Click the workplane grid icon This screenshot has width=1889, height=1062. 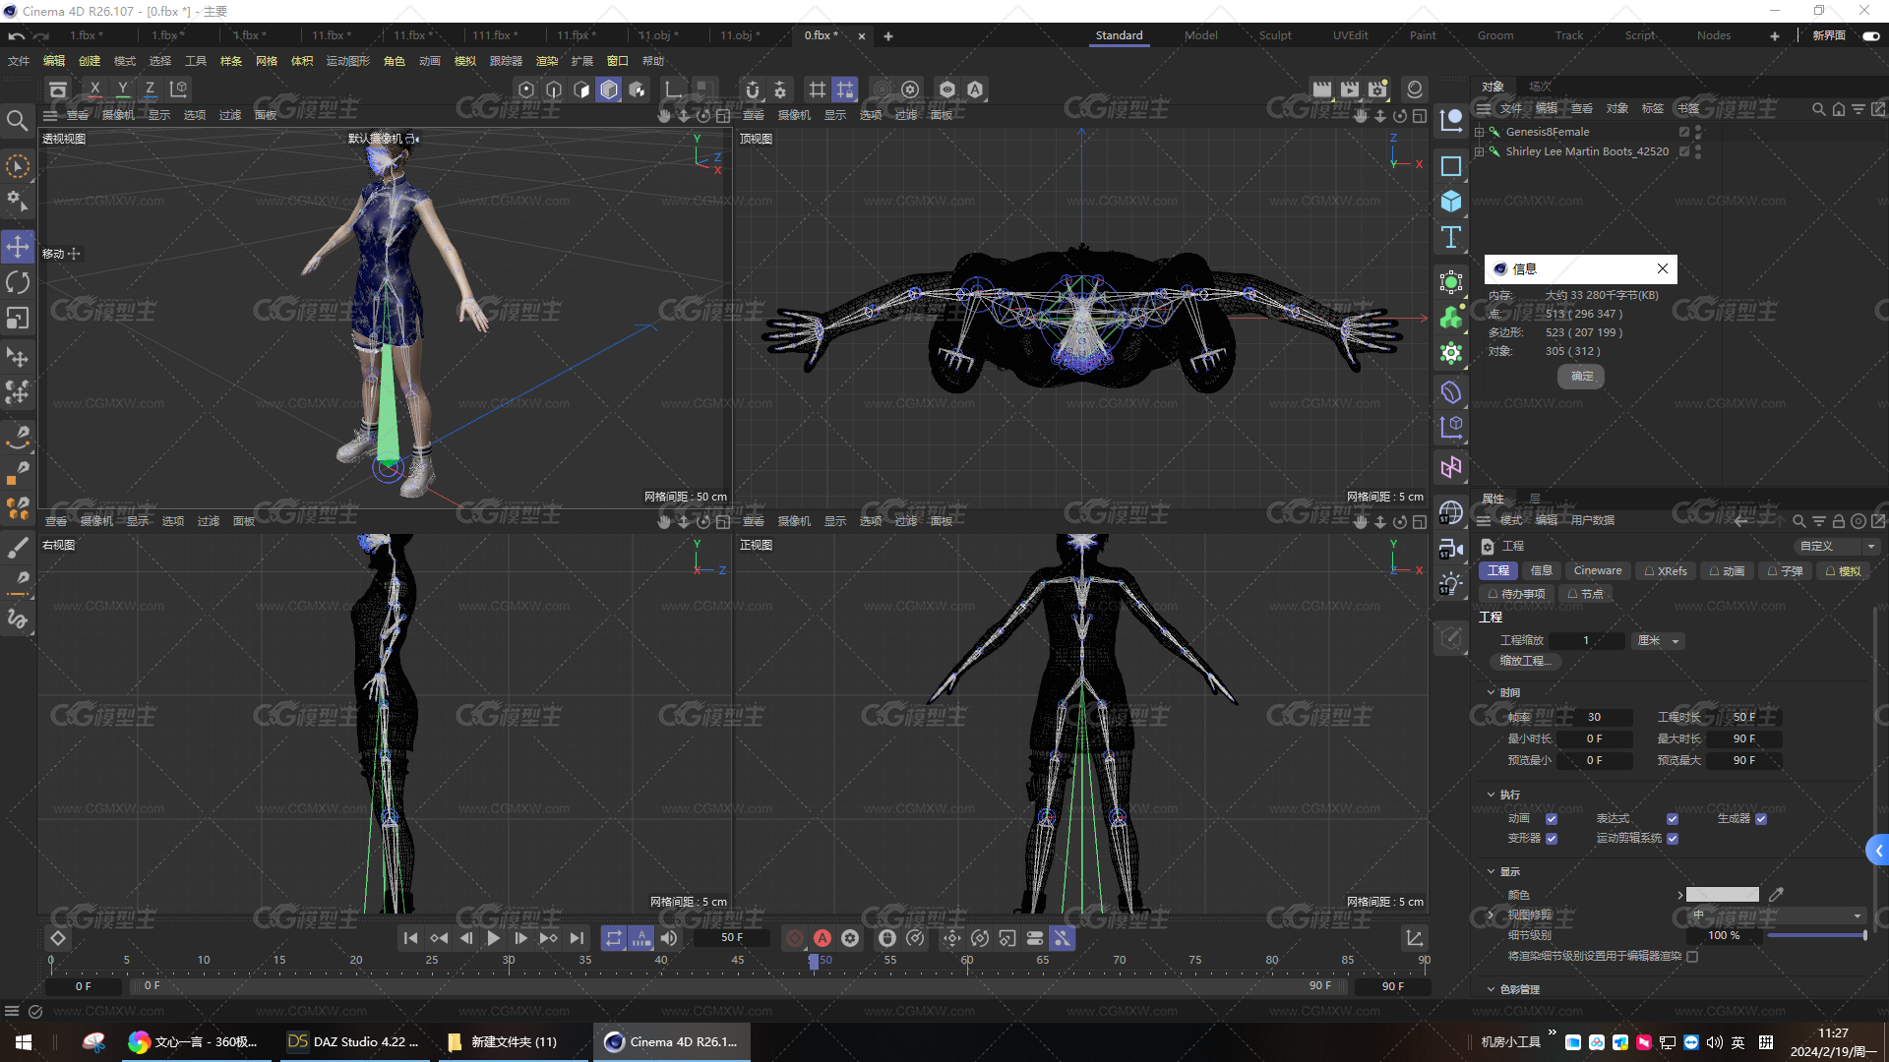tap(817, 89)
